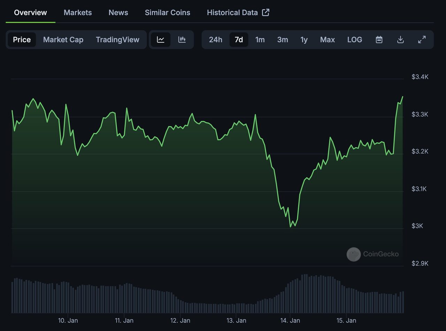The image size is (446, 331).
Task: Click the external link icon beside Historical Data
Action: tap(266, 13)
